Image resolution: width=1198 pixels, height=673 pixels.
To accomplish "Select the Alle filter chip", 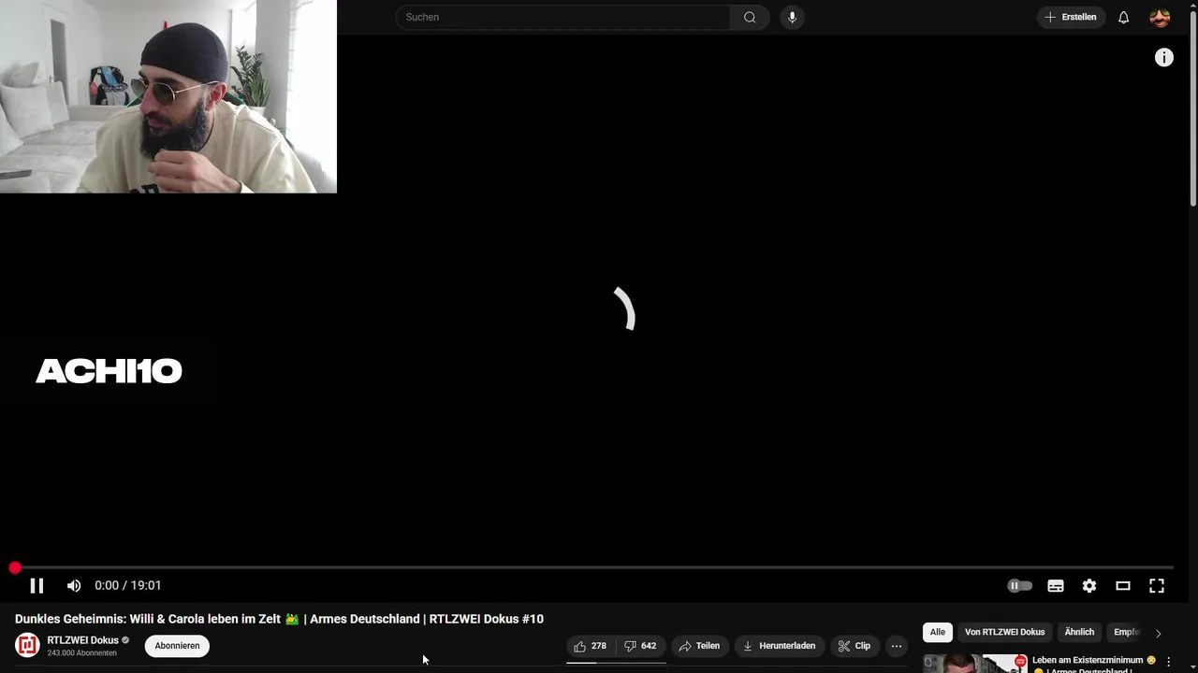I will (938, 633).
